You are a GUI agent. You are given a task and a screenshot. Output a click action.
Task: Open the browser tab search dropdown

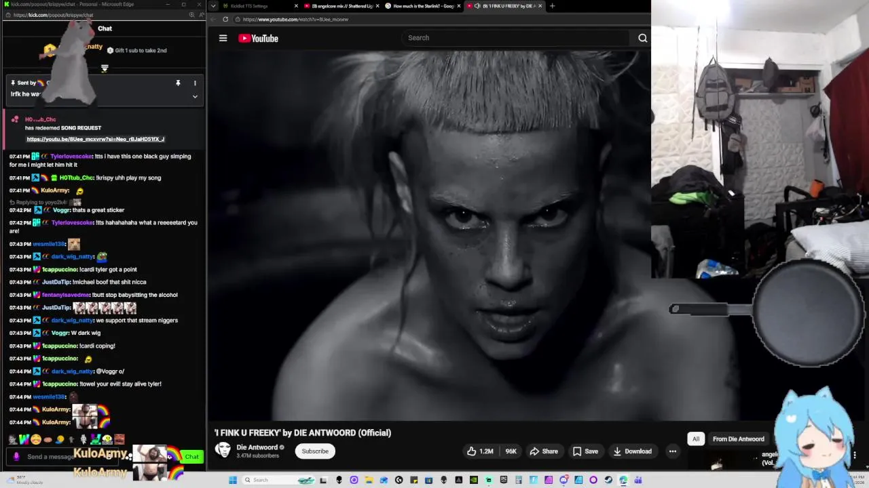point(213,6)
